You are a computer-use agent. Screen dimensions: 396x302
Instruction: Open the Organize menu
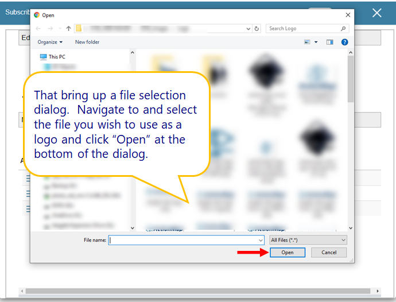click(50, 42)
